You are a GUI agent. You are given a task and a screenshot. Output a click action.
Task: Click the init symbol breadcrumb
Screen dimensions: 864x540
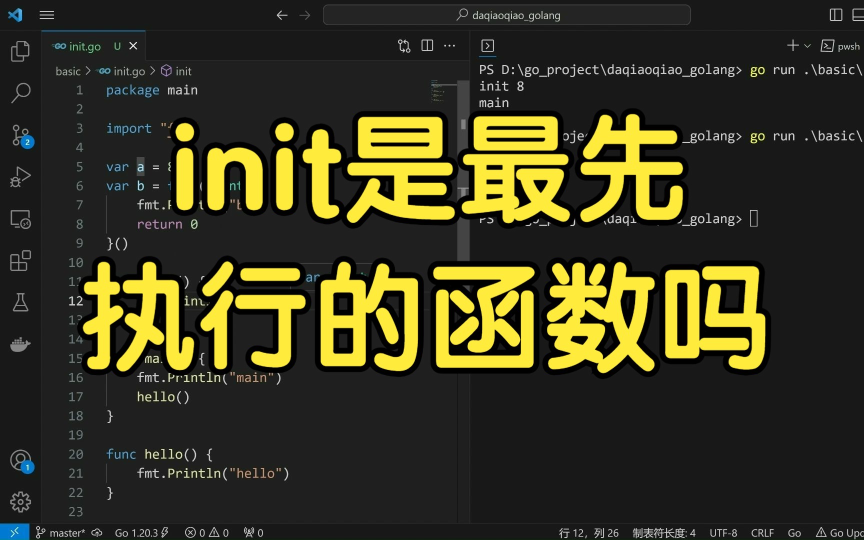pyautogui.click(x=176, y=71)
